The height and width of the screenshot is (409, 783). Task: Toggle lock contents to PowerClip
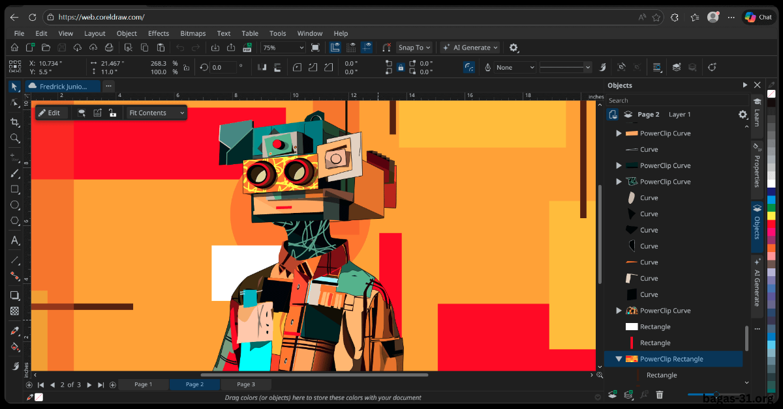112,113
